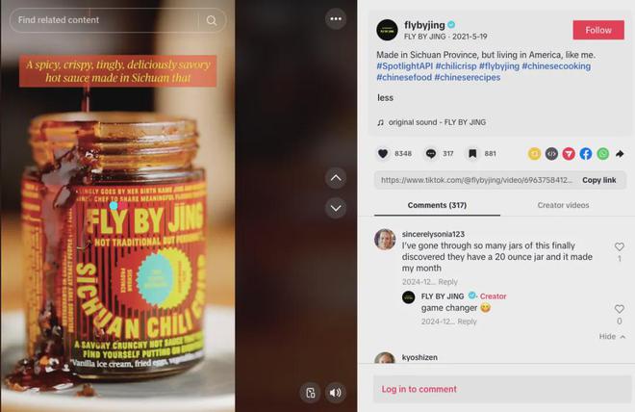Image resolution: width=635 pixels, height=412 pixels.
Task: Click the embed code icon
Action: click(551, 154)
